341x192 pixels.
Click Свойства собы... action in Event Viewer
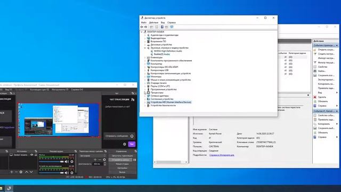click(x=326, y=115)
